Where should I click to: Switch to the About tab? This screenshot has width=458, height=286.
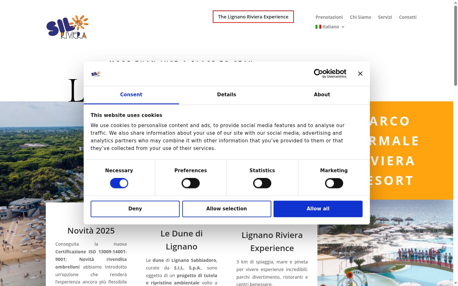tap(322, 95)
